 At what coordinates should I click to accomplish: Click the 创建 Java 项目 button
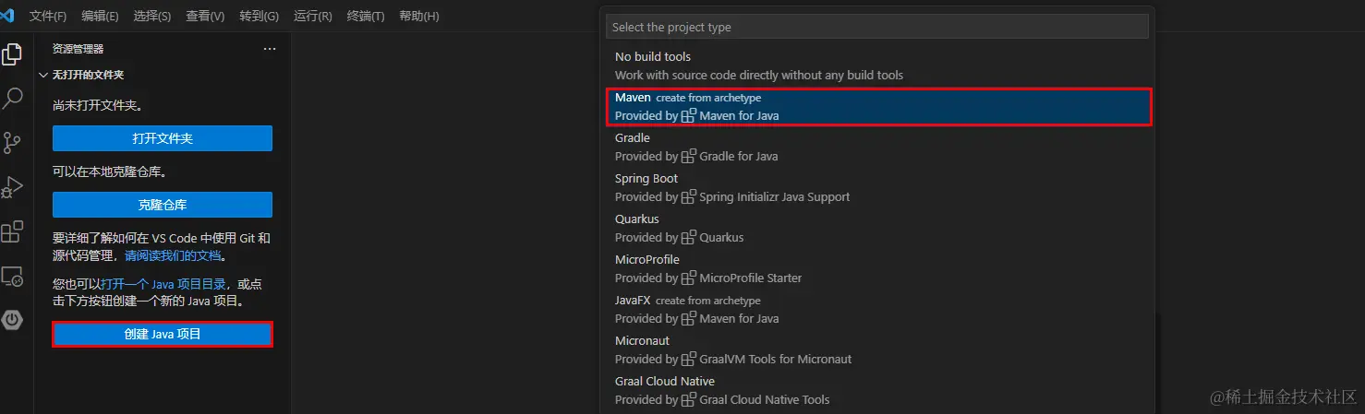coord(163,334)
